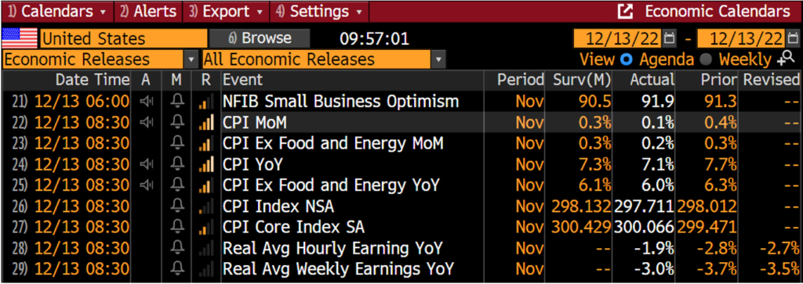Click the United States country input field
Image resolution: width=803 pixels, height=284 pixels.
click(123, 38)
